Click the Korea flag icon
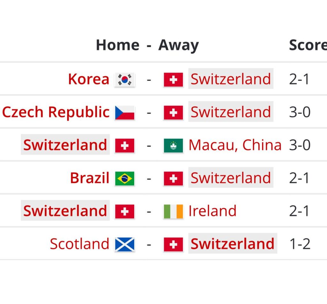Screen dimensions: 327x304 [x=125, y=80]
